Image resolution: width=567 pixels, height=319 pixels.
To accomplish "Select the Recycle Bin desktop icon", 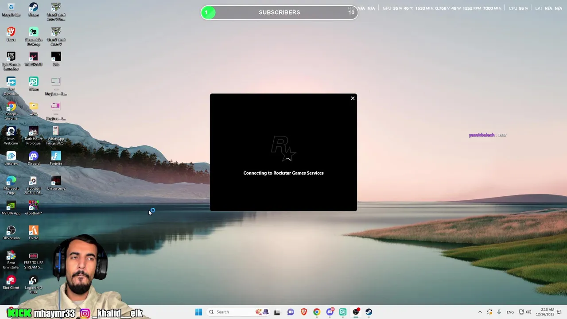I will pos(11,10).
